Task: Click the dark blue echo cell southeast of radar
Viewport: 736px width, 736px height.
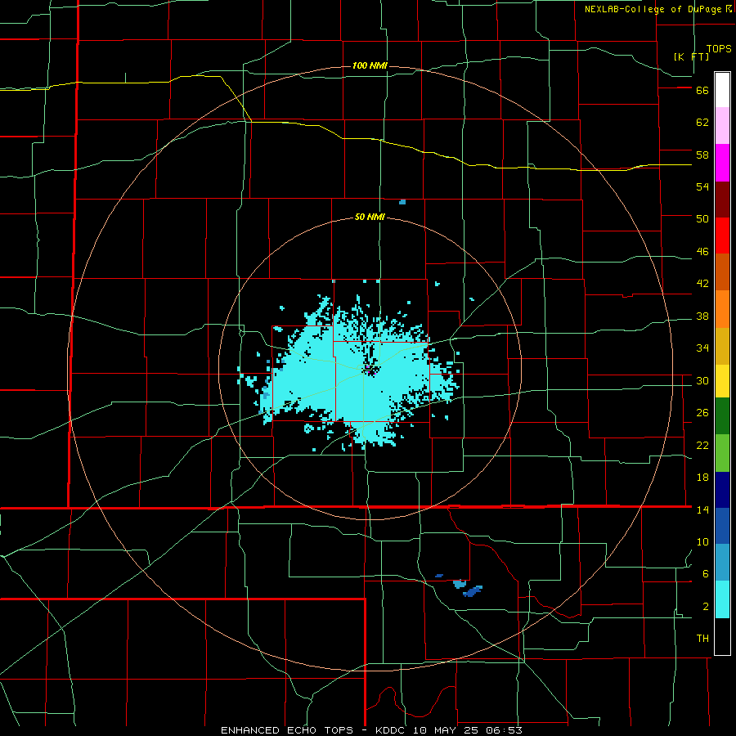Action: coord(472,591)
